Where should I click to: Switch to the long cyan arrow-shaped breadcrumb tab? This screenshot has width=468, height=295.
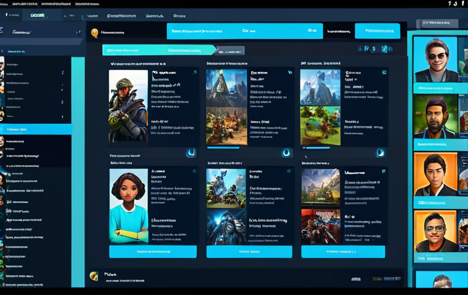[159, 50]
